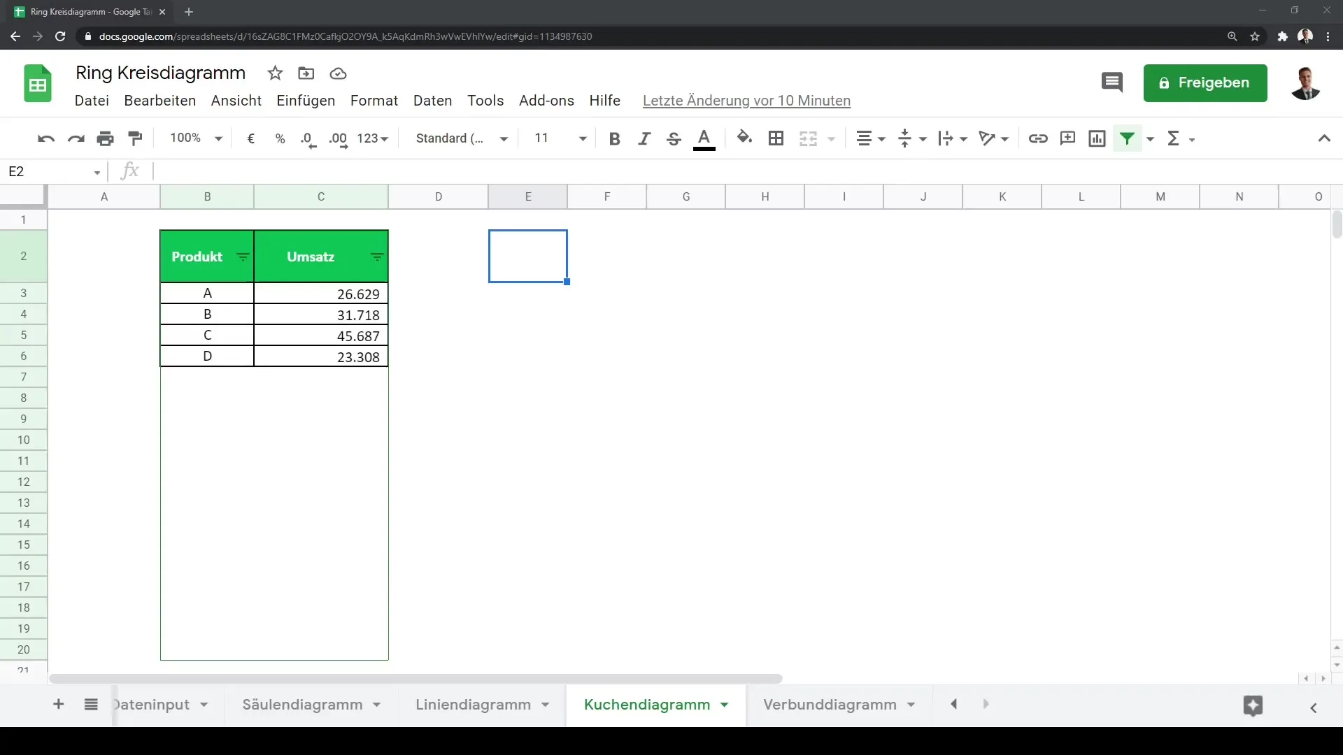This screenshot has height=755, width=1343.
Task: Open the zoom 100% dropdown
Action: pyautogui.click(x=197, y=138)
